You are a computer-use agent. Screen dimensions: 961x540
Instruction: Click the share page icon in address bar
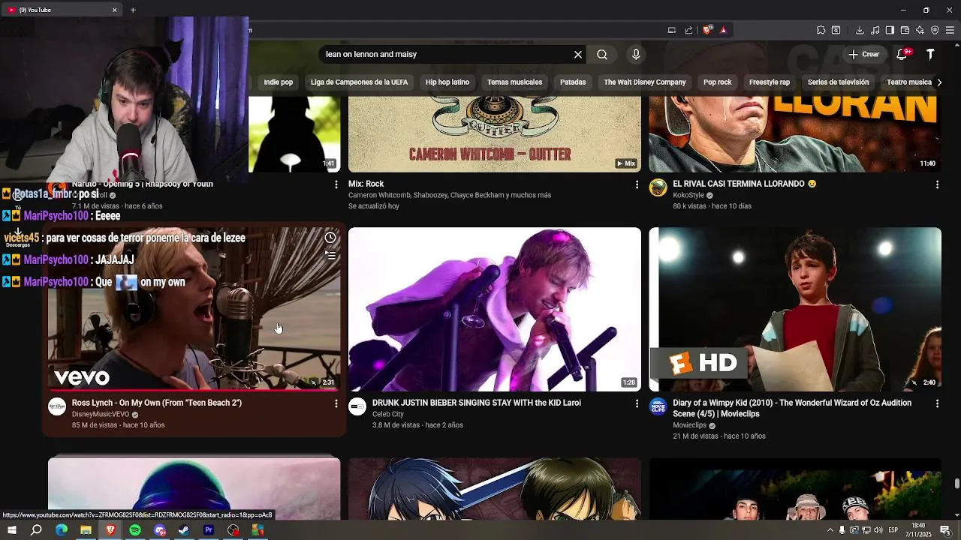point(688,30)
